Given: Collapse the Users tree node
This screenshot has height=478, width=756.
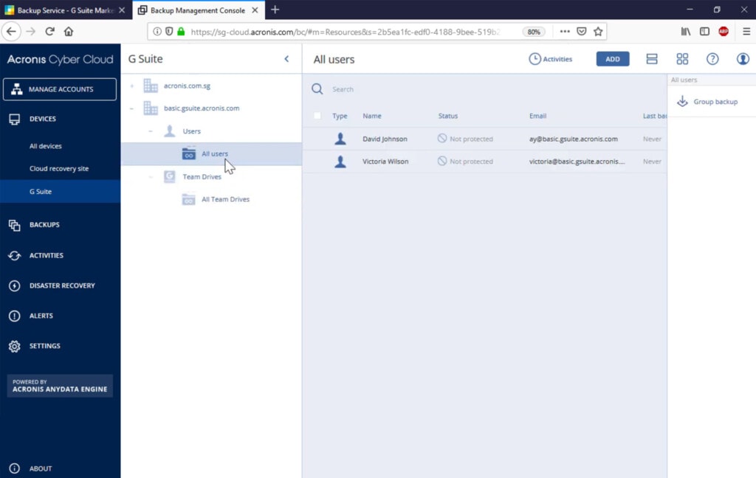Looking at the screenshot, I should pyautogui.click(x=151, y=131).
